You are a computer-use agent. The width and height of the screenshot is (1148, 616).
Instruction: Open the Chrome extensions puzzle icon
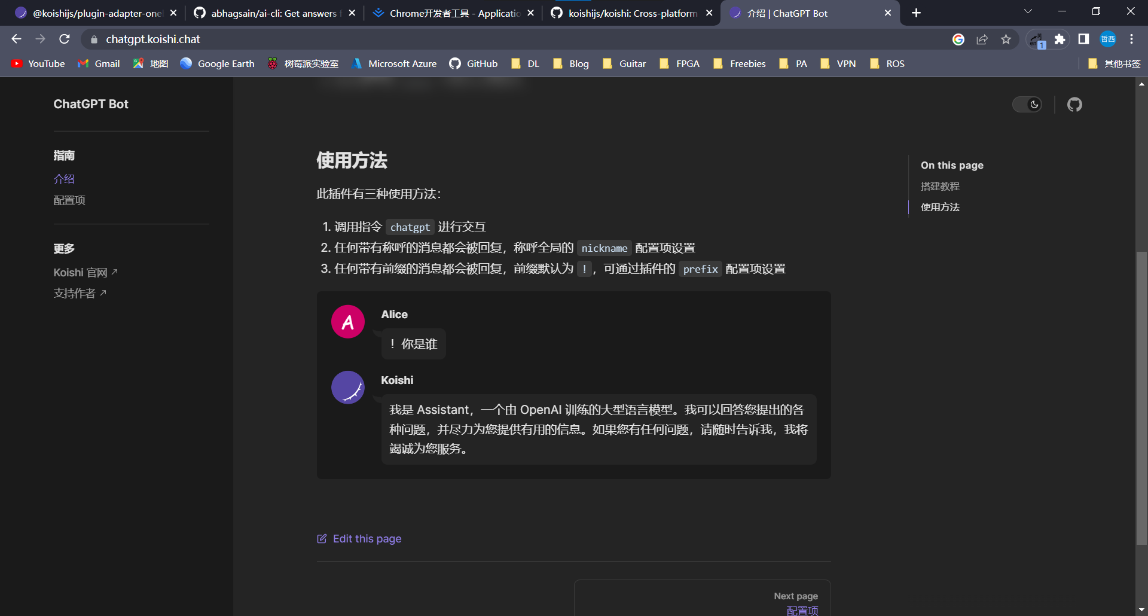[x=1060, y=39]
